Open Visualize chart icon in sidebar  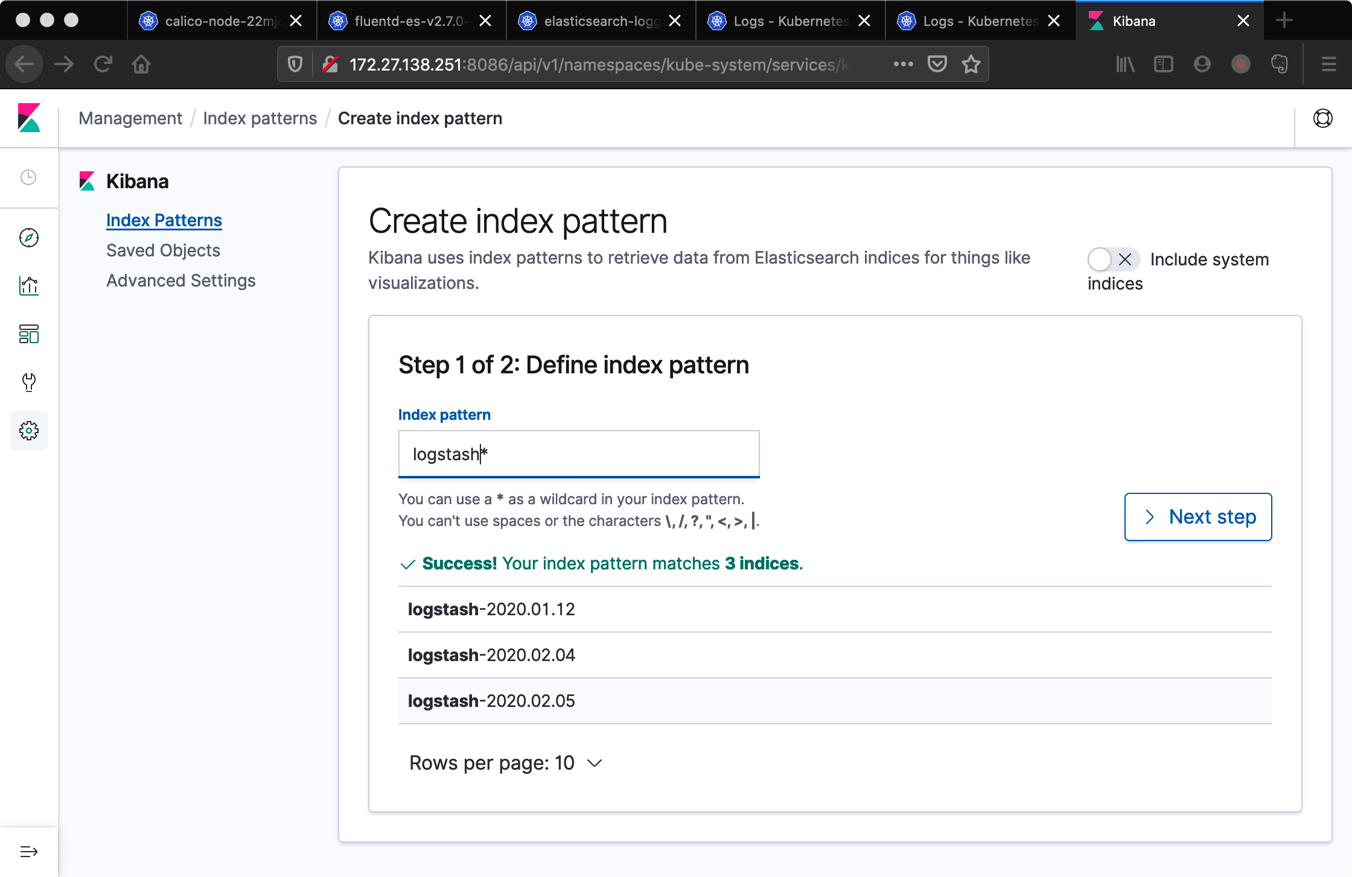pyautogui.click(x=29, y=286)
